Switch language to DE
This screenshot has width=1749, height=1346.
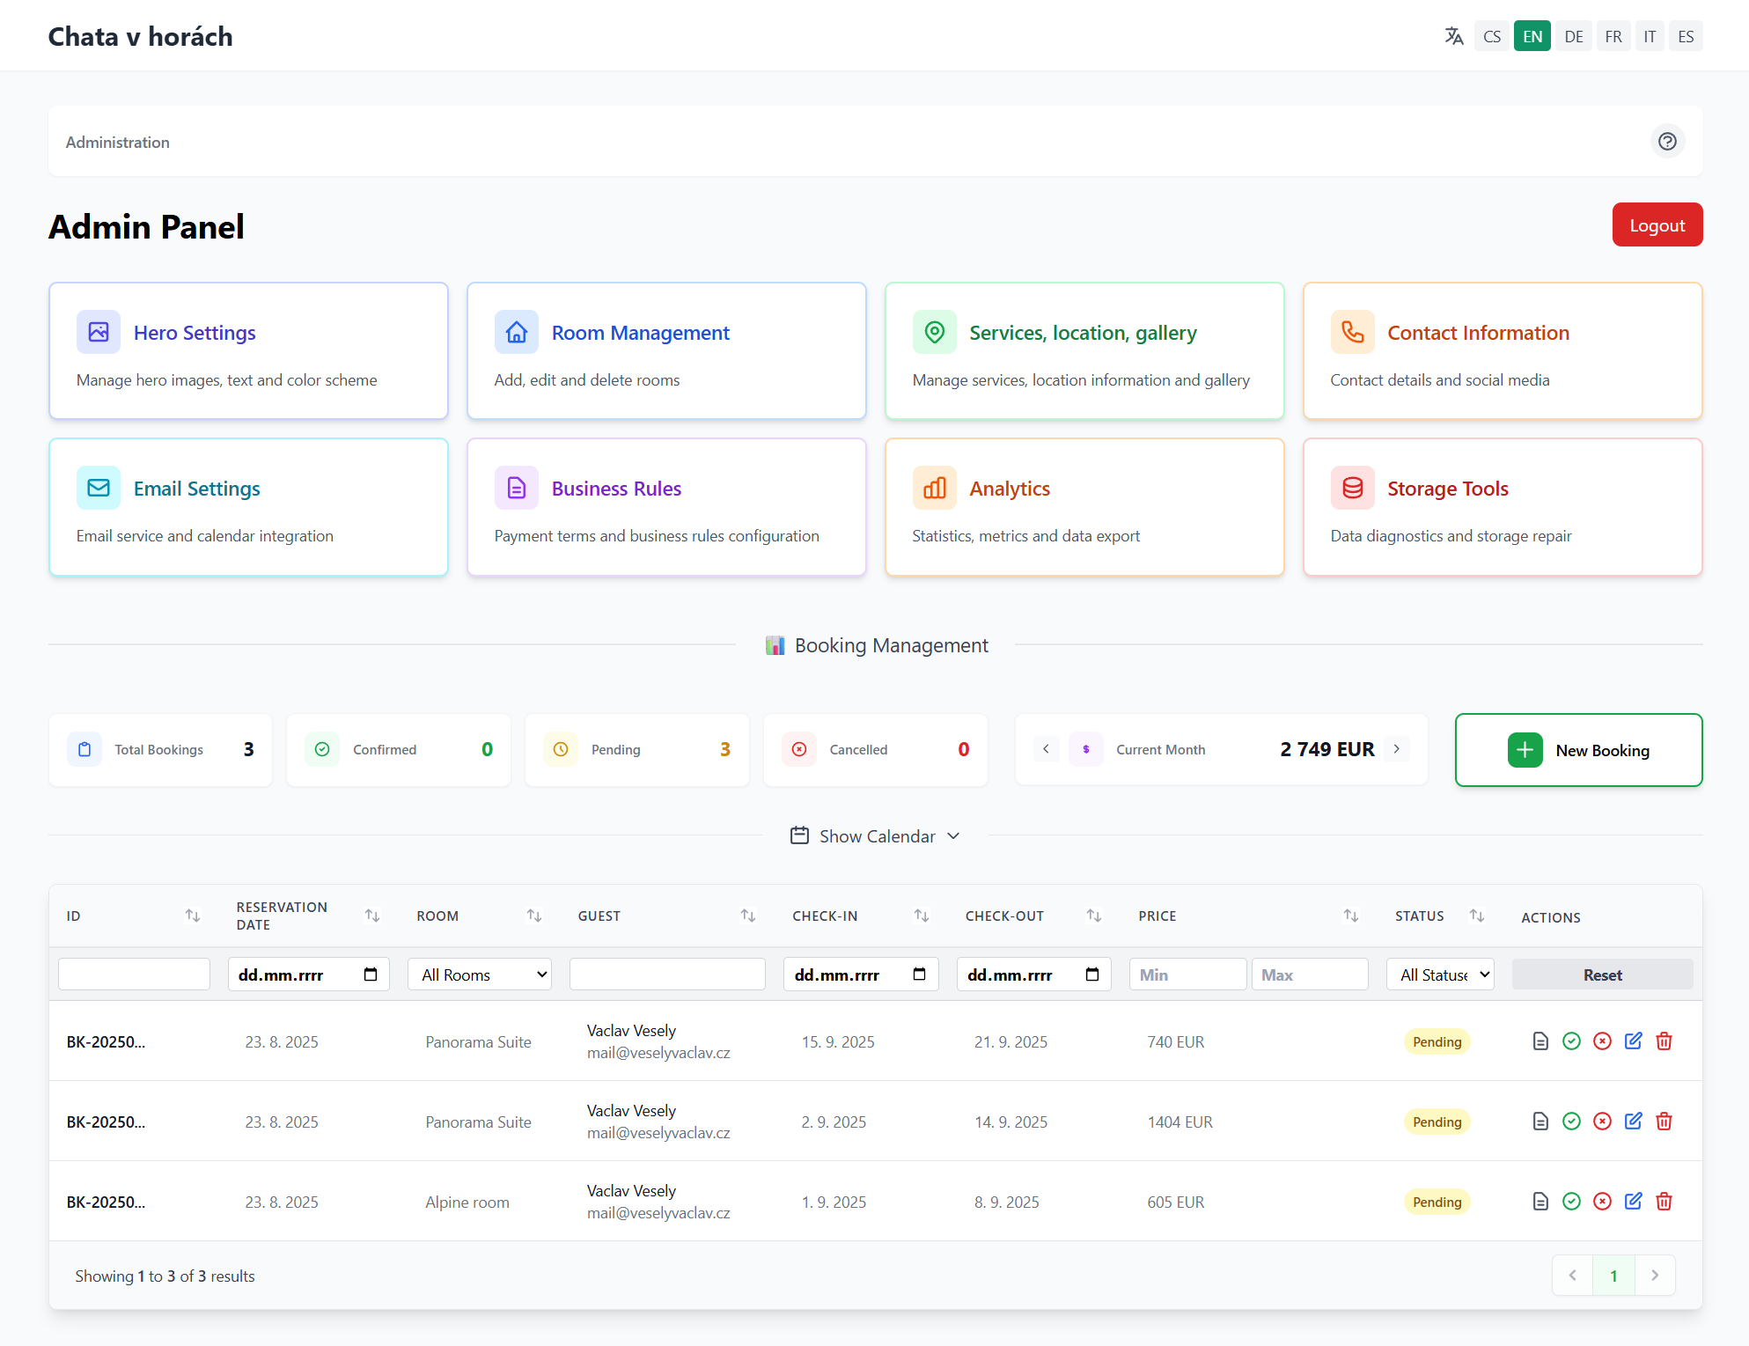click(1573, 36)
